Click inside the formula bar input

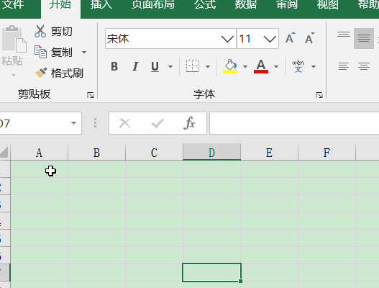click(294, 123)
